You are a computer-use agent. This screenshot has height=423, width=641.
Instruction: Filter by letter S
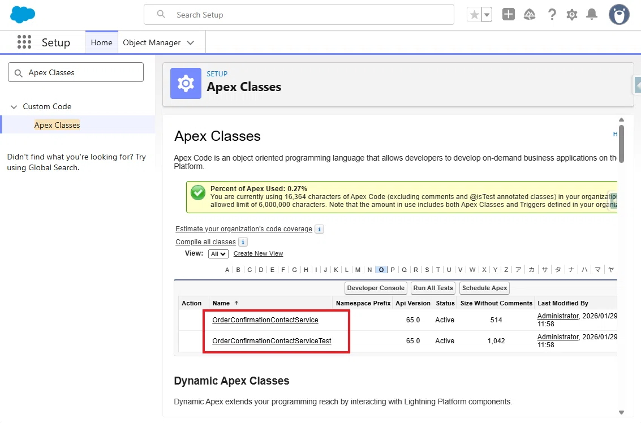point(427,270)
